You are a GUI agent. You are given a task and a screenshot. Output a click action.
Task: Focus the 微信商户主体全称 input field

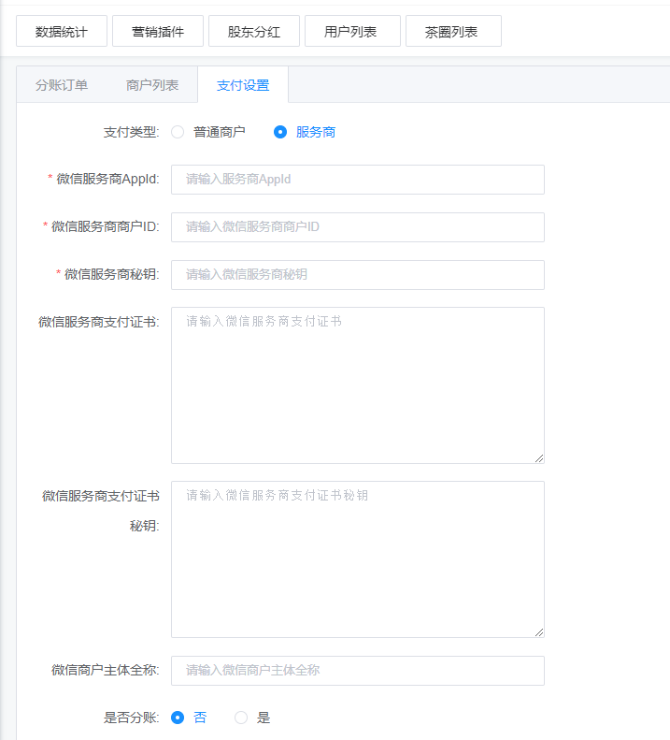(x=357, y=671)
